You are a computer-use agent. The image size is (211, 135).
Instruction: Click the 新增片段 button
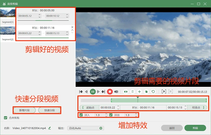pyautogui.click(x=24, y=110)
